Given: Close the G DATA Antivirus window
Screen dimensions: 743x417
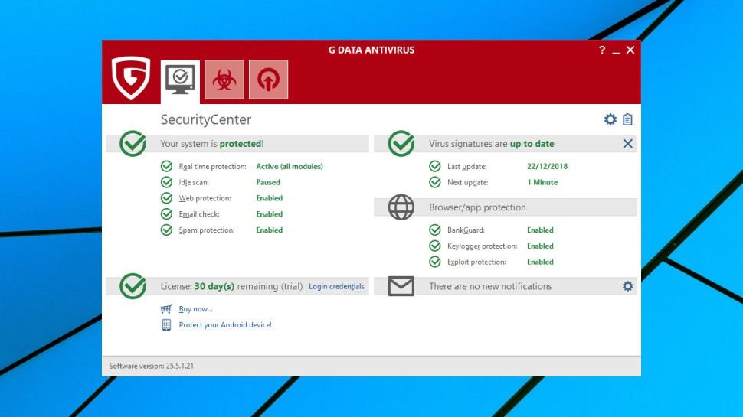Looking at the screenshot, I should point(630,50).
